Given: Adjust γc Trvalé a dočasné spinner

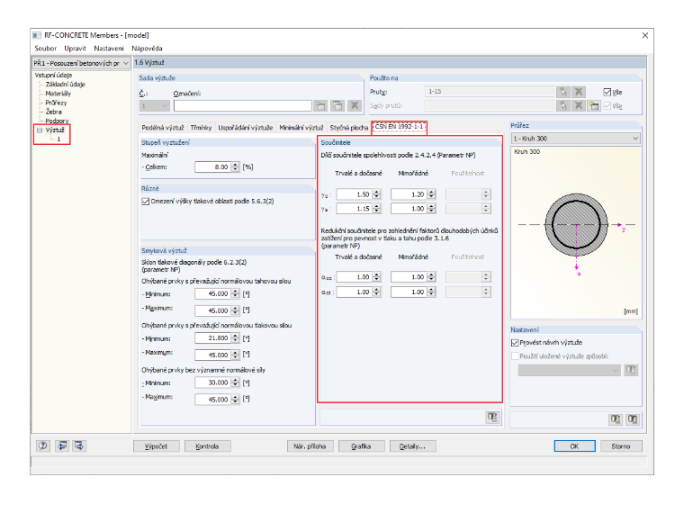Looking at the screenshot, I should coord(377,194).
